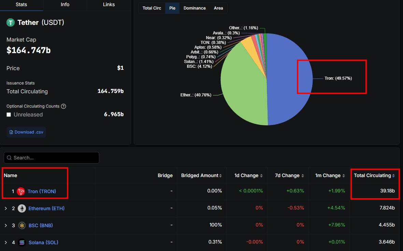
Task: Download the .csv file
Action: [26, 132]
